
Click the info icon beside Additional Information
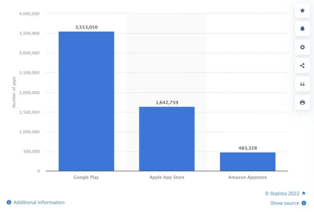point(9,203)
